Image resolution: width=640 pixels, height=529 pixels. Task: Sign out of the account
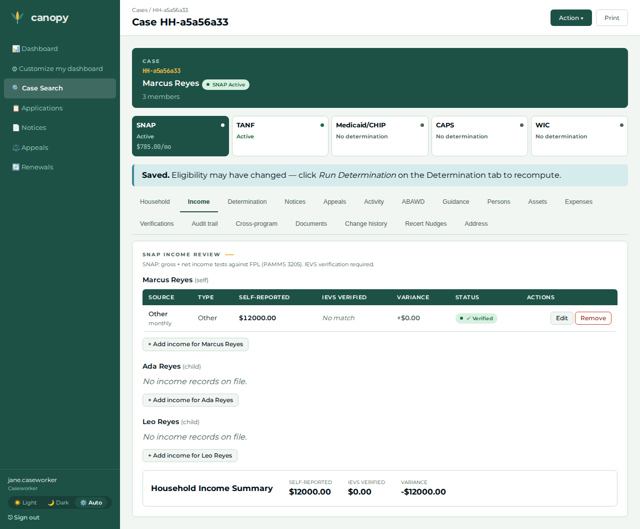pos(23,518)
